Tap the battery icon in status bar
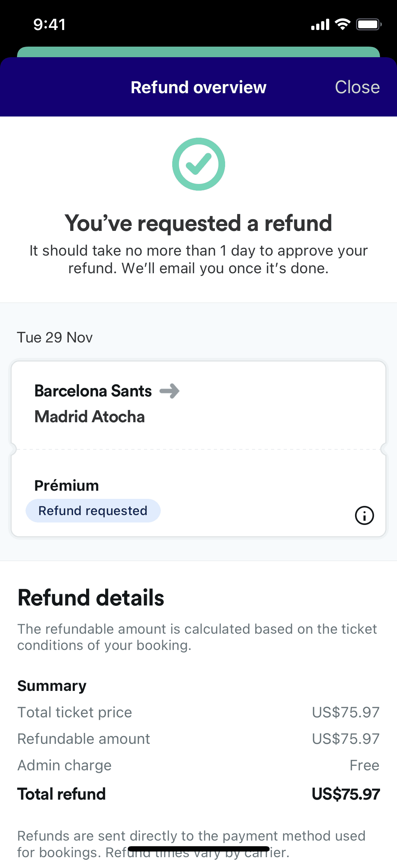Screen dimensions: 397x860 coord(368,24)
